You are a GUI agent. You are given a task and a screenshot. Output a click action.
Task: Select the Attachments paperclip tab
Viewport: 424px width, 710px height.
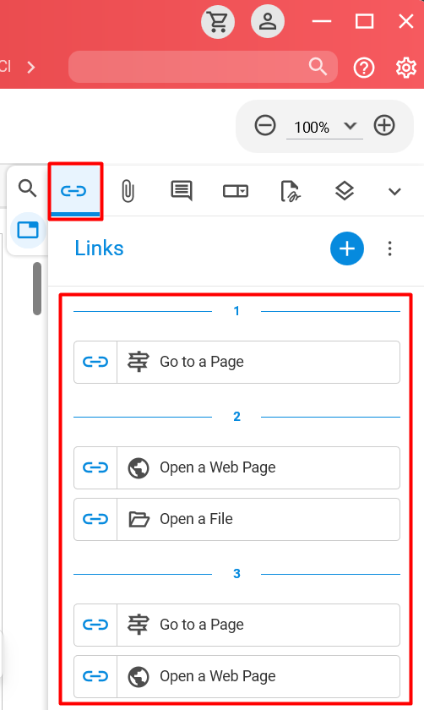(128, 191)
